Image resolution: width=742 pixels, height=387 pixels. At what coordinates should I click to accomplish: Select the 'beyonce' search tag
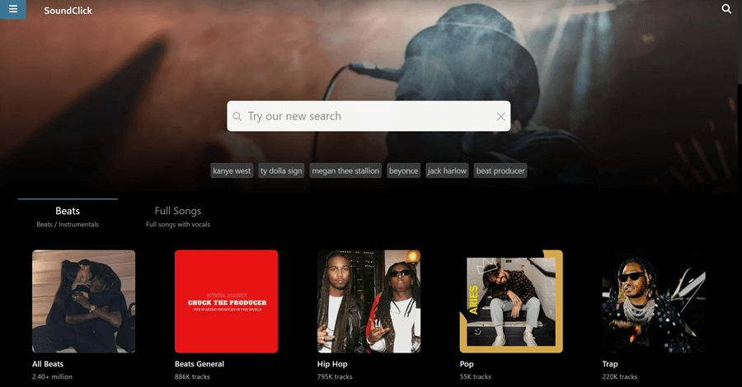[404, 170]
